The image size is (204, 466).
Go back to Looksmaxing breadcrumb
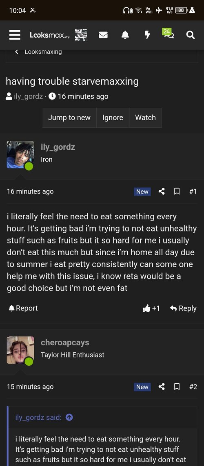pyautogui.click(x=38, y=52)
